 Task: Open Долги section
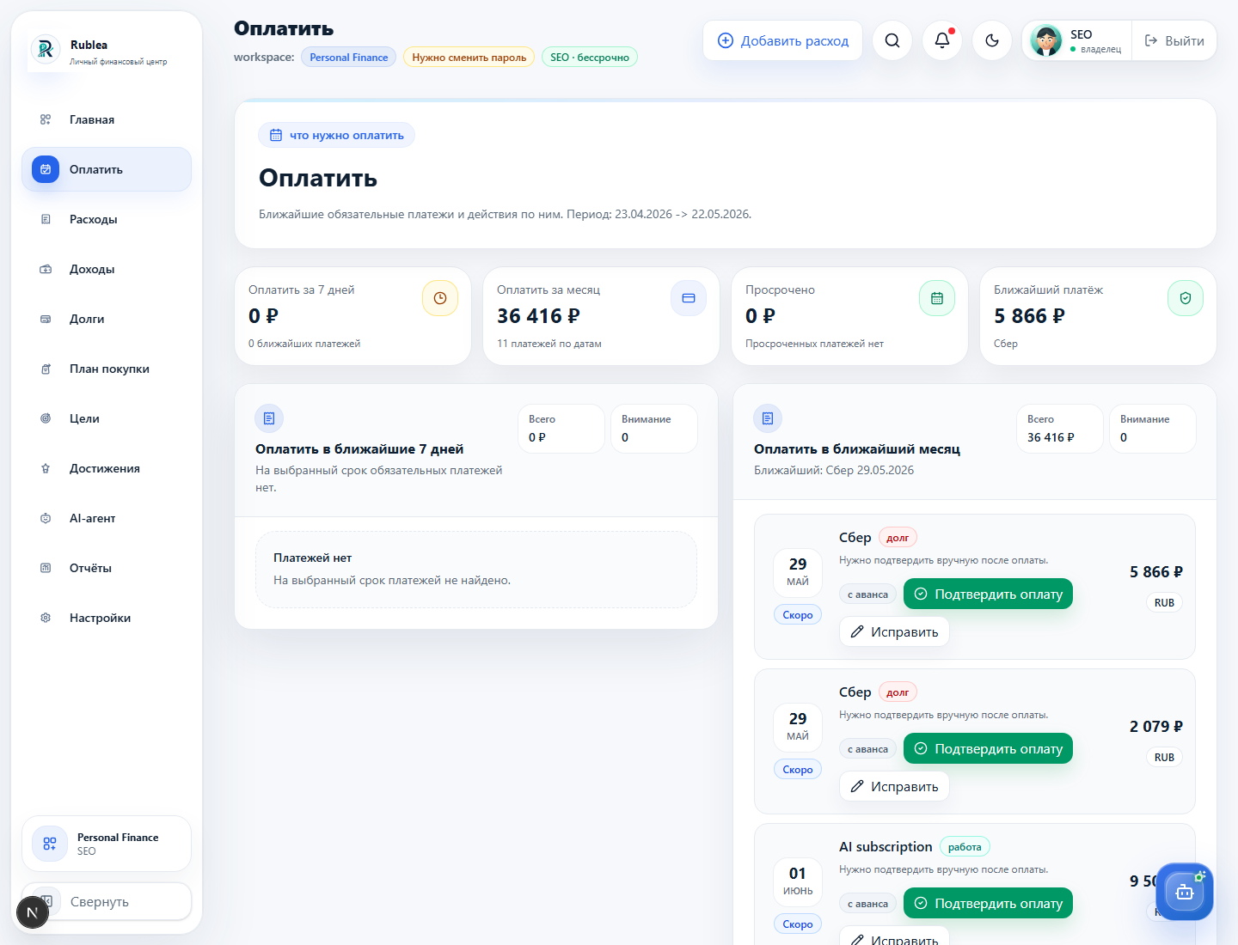pos(107,319)
